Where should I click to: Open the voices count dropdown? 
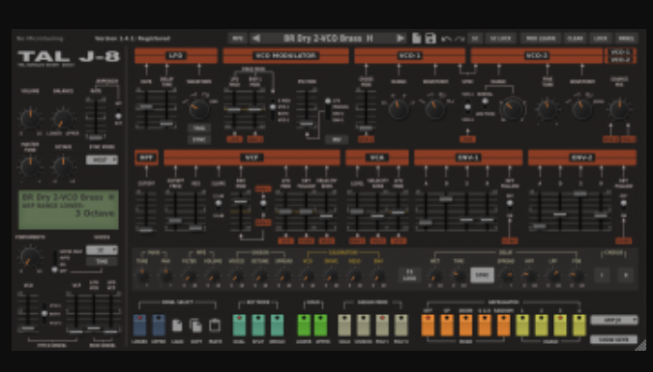coord(102,249)
